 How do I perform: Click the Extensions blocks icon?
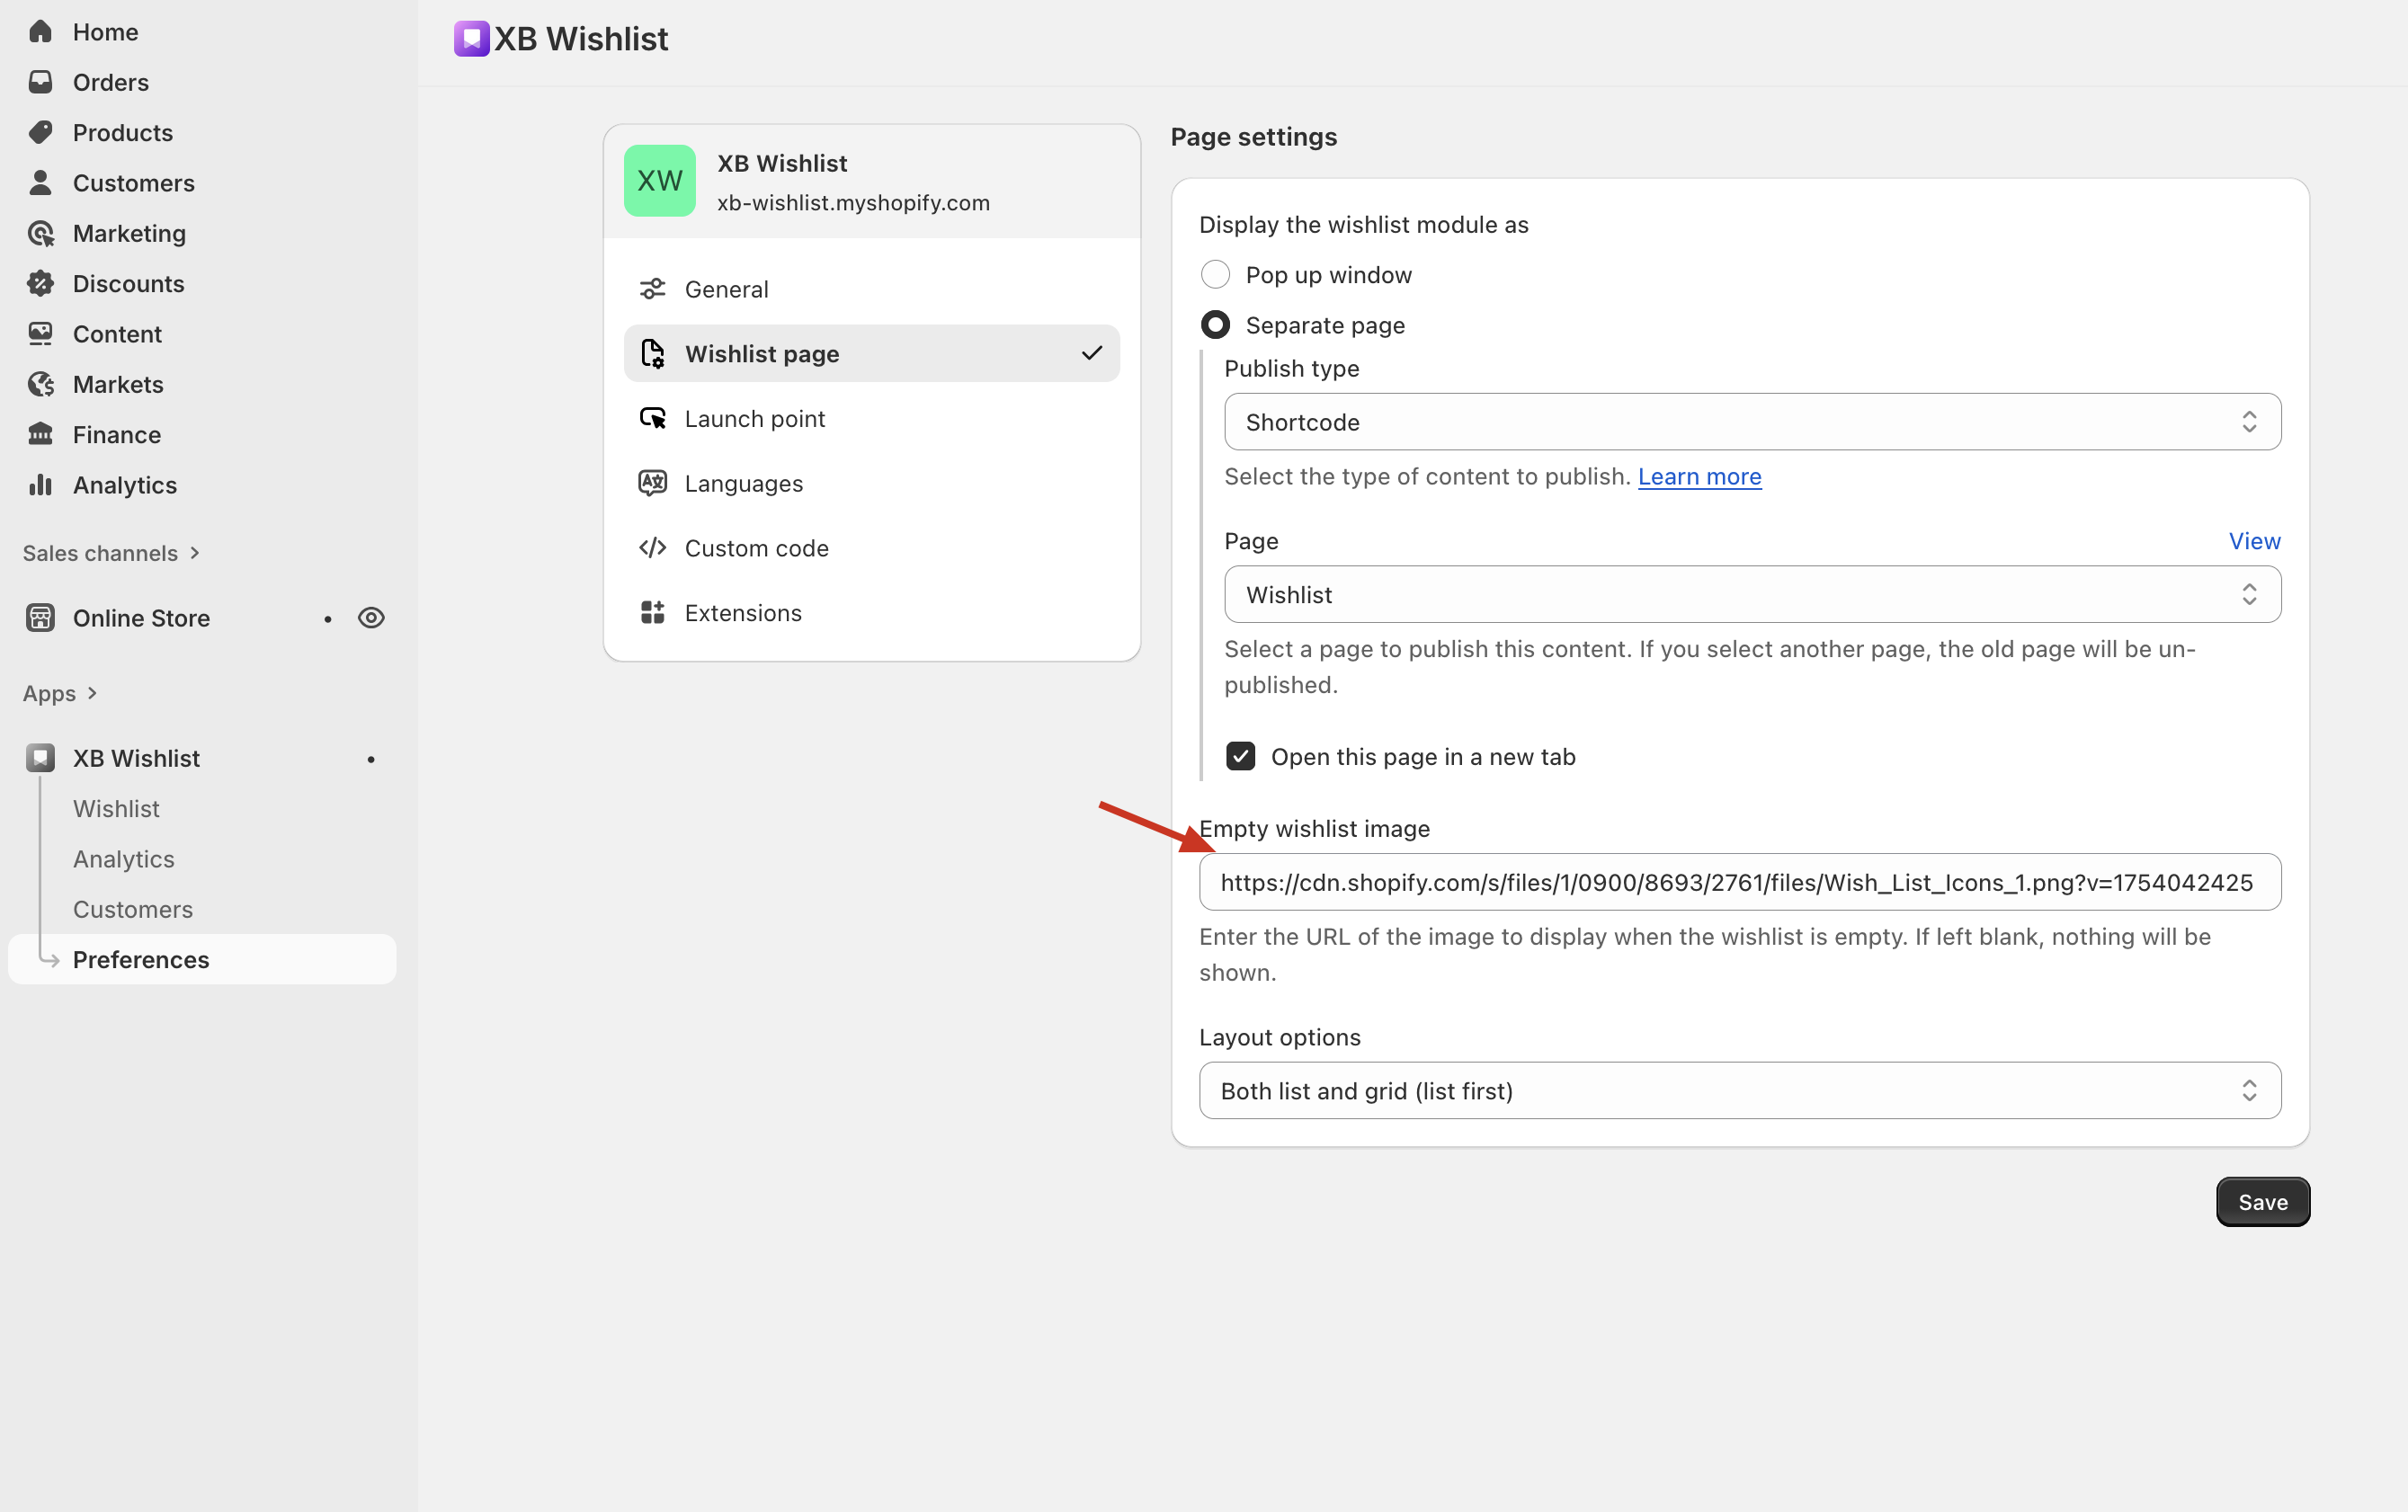653,613
